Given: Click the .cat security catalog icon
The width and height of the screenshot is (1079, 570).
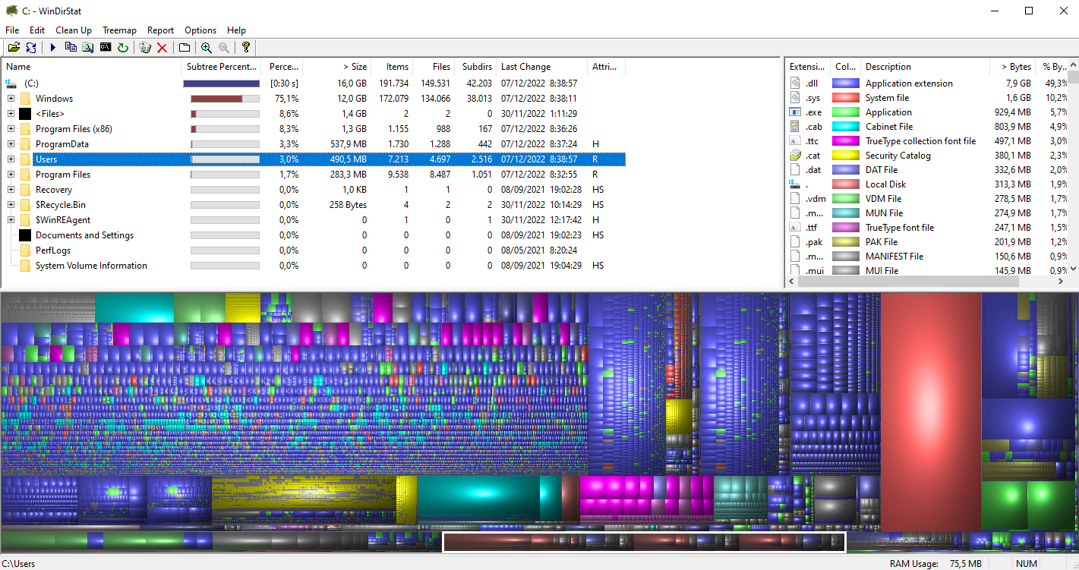Looking at the screenshot, I should [795, 156].
